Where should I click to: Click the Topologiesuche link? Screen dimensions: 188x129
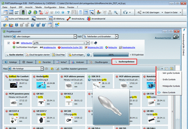point(129,47)
